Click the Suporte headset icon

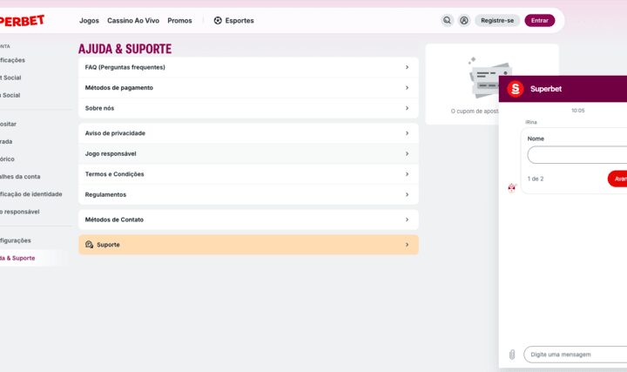click(89, 245)
